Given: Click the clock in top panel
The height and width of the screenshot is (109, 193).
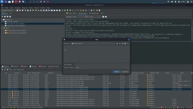Looking at the screenshot, I should click(x=182, y=2).
